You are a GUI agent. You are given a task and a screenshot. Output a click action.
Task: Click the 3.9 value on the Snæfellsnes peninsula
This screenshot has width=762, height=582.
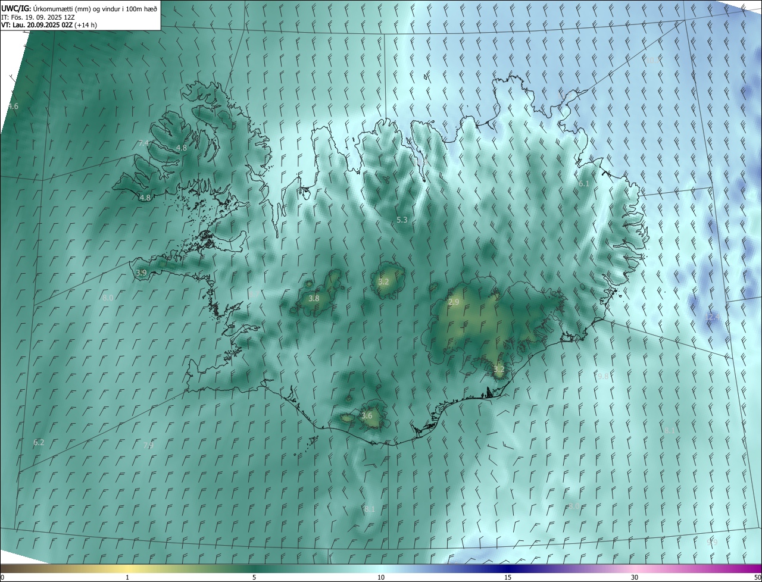[141, 273]
